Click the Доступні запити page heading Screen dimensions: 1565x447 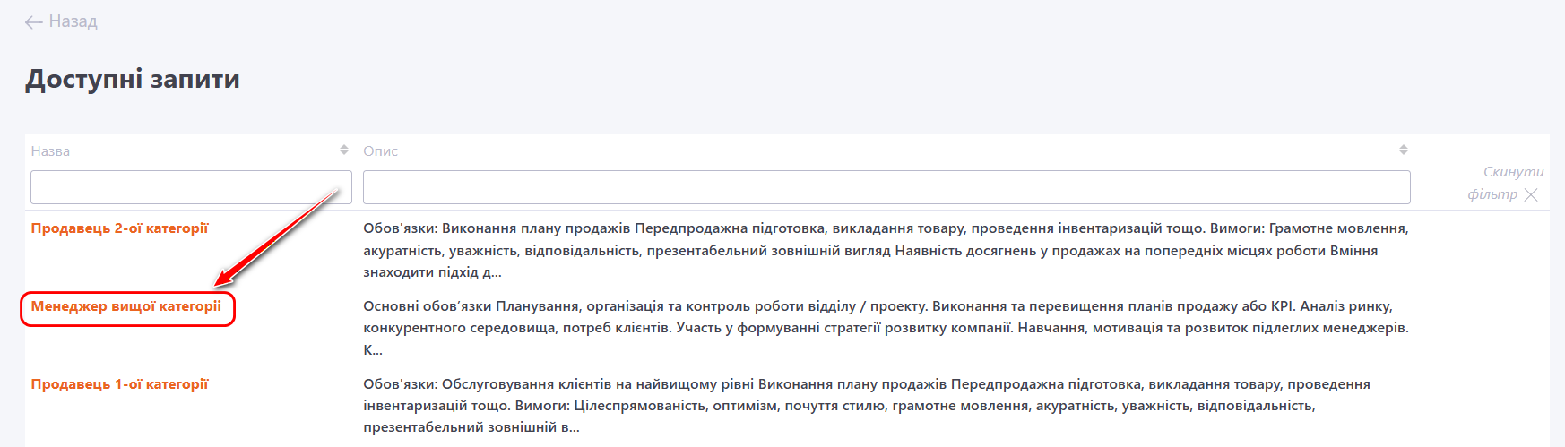pyautogui.click(x=133, y=79)
